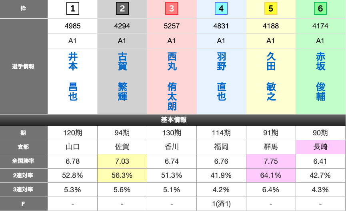Click the yellow lane 5 number badge

pos(271,8)
